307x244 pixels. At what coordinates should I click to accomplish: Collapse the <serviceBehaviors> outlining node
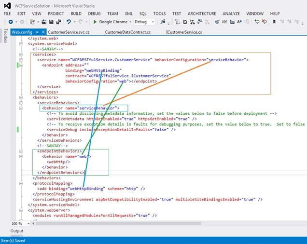click(x=21, y=103)
